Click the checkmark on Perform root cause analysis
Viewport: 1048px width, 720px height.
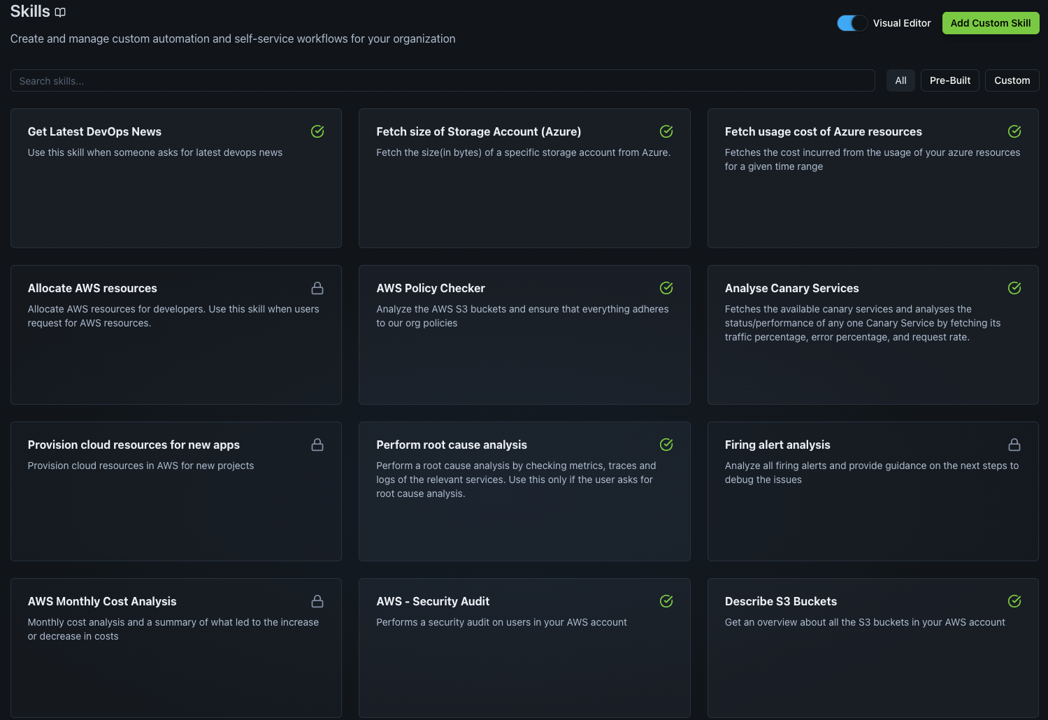coord(666,445)
